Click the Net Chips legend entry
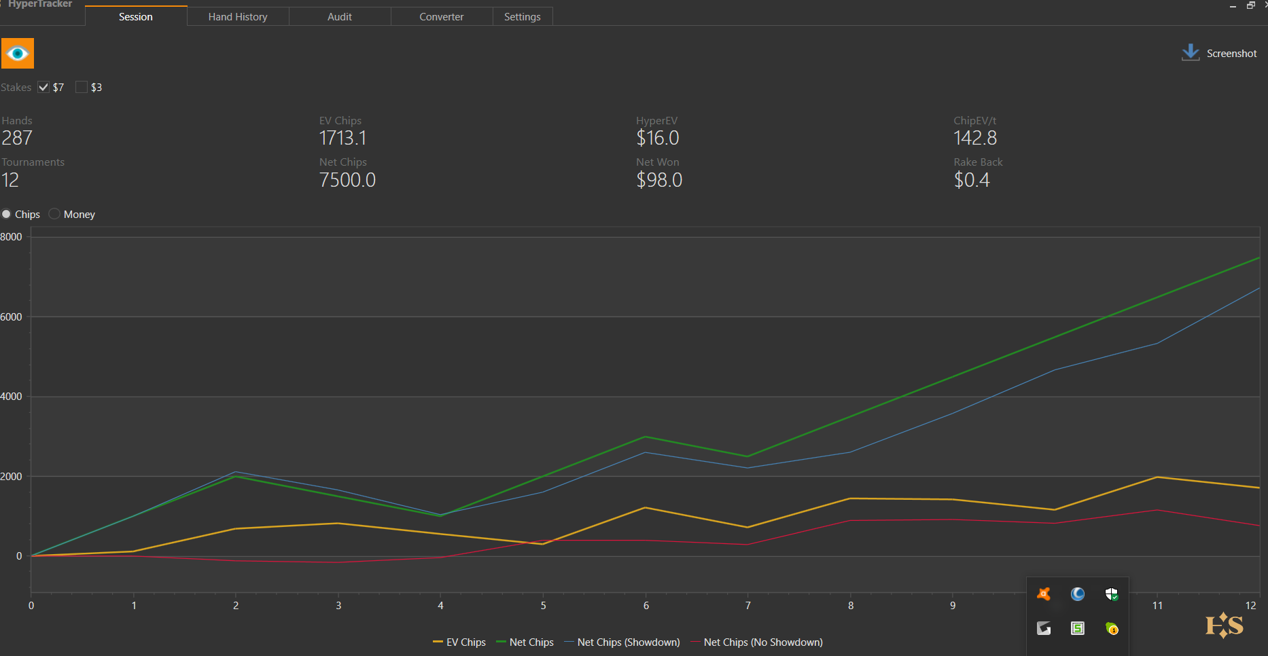This screenshot has height=656, width=1268. tap(525, 642)
